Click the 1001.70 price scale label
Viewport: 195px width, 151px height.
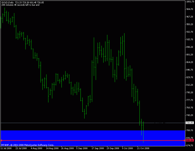pos(190,2)
